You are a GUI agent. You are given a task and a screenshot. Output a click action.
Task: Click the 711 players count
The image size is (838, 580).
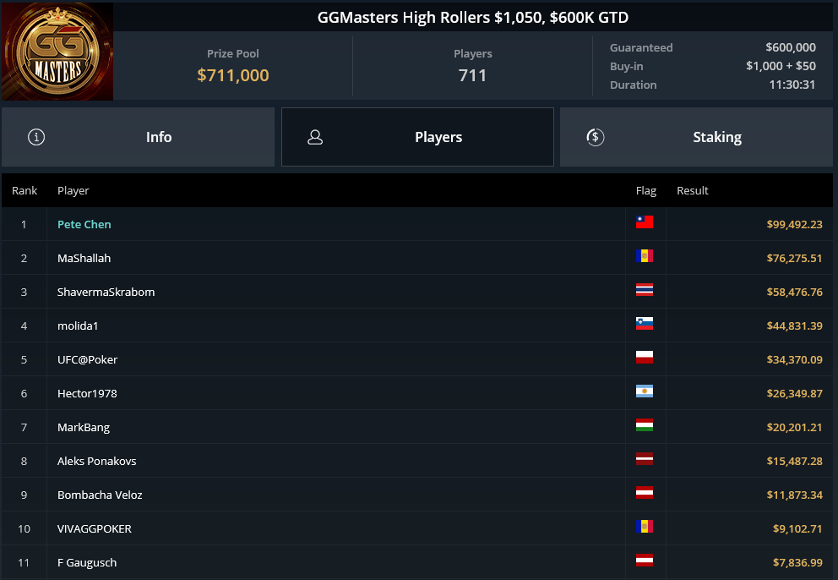[x=472, y=75]
